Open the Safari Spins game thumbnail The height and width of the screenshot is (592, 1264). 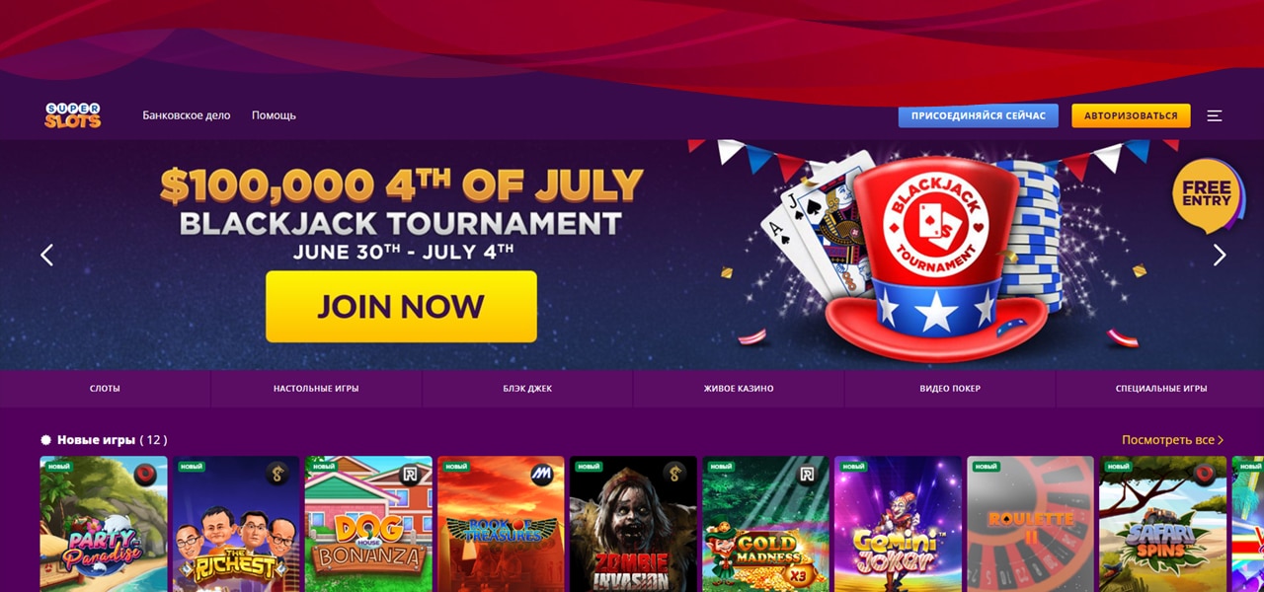coord(1162,524)
